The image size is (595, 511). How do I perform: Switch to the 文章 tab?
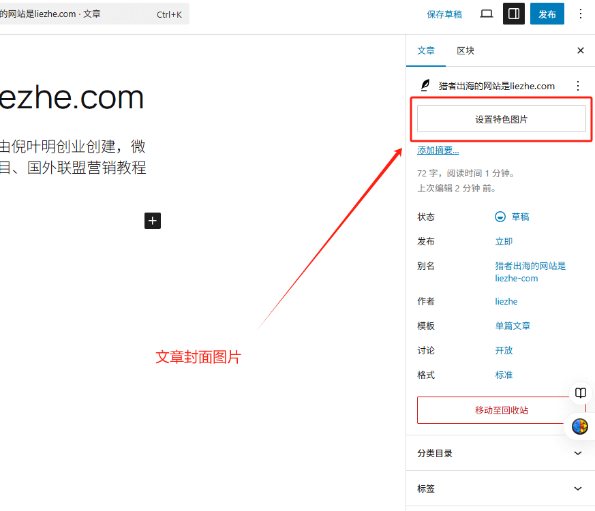(426, 50)
